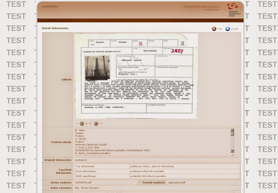278x193 pixels.
Task: Click the Zavřít close icon
Action: [x=228, y=29]
